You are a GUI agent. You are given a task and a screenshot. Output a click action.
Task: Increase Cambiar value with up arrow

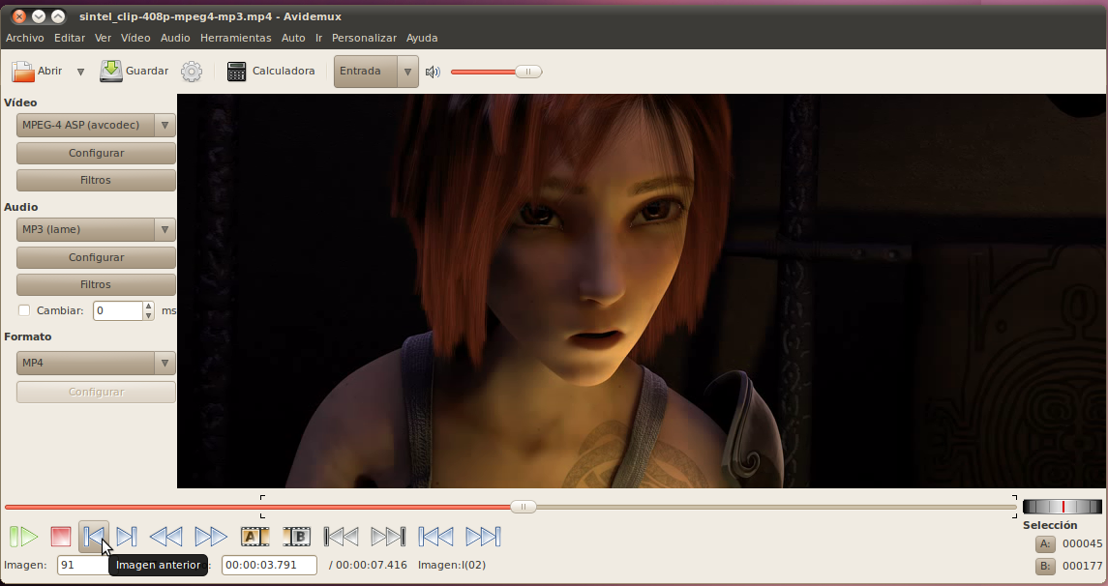click(x=148, y=306)
